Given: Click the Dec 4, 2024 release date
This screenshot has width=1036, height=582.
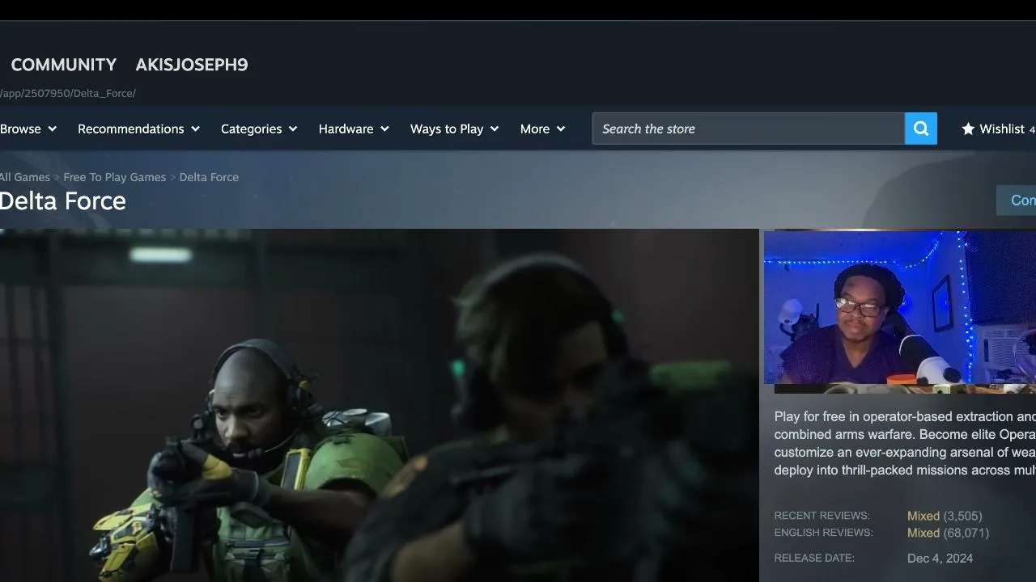Looking at the screenshot, I should click(x=940, y=558).
